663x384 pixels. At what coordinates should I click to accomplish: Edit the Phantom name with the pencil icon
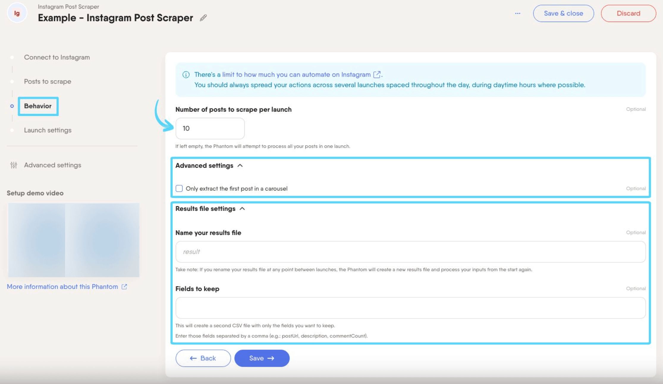(x=203, y=18)
